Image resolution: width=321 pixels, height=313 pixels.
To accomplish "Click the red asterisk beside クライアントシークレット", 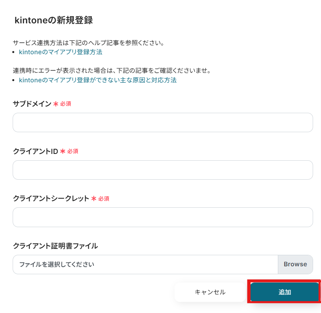I will click(94, 199).
